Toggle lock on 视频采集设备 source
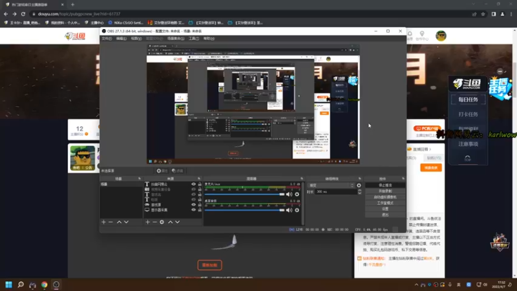This screenshot has height=291, width=517. (x=200, y=189)
